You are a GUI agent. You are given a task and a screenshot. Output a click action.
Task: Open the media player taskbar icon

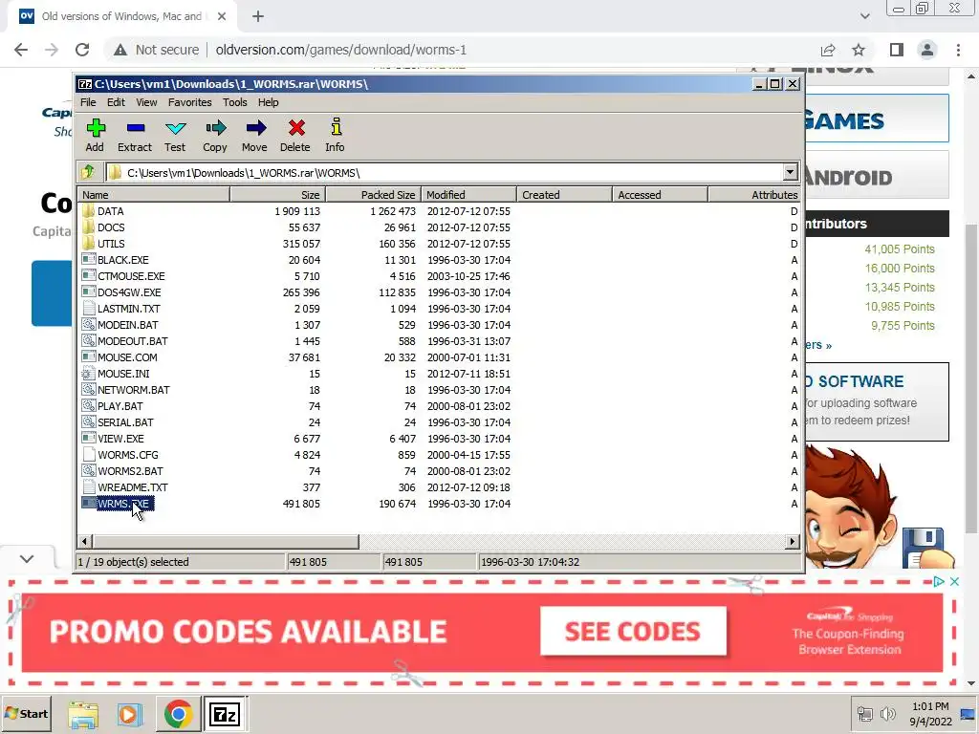click(130, 714)
